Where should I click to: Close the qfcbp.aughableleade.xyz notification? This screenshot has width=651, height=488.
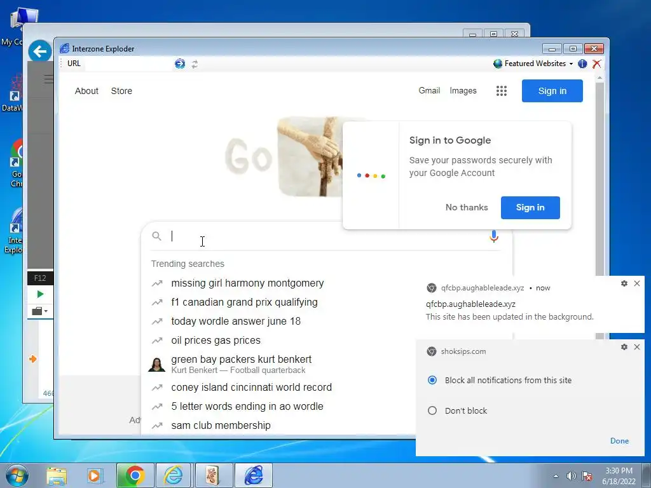pyautogui.click(x=637, y=283)
